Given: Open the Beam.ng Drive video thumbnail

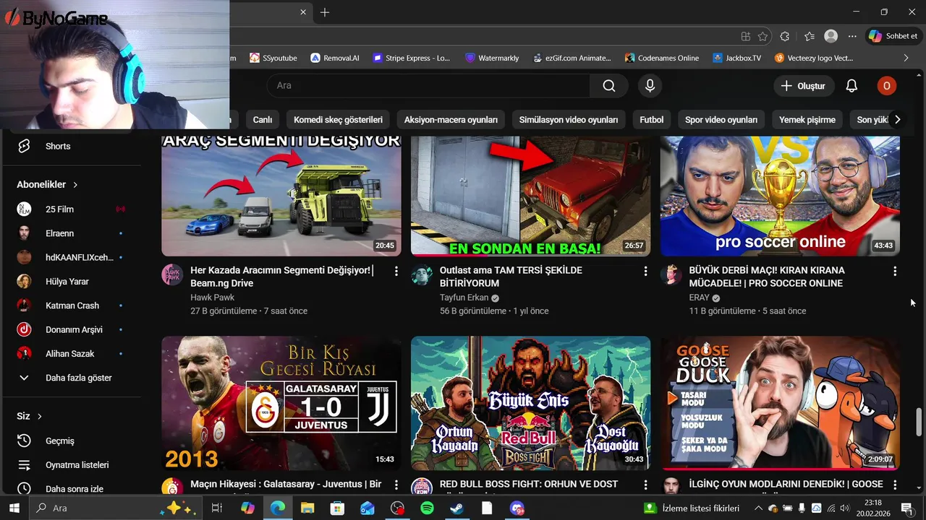Looking at the screenshot, I should 281,196.
